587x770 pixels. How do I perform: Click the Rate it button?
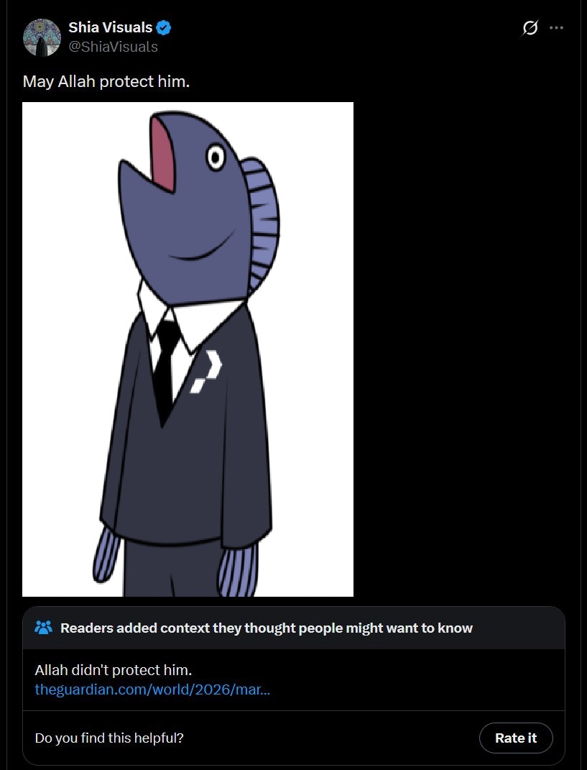516,738
